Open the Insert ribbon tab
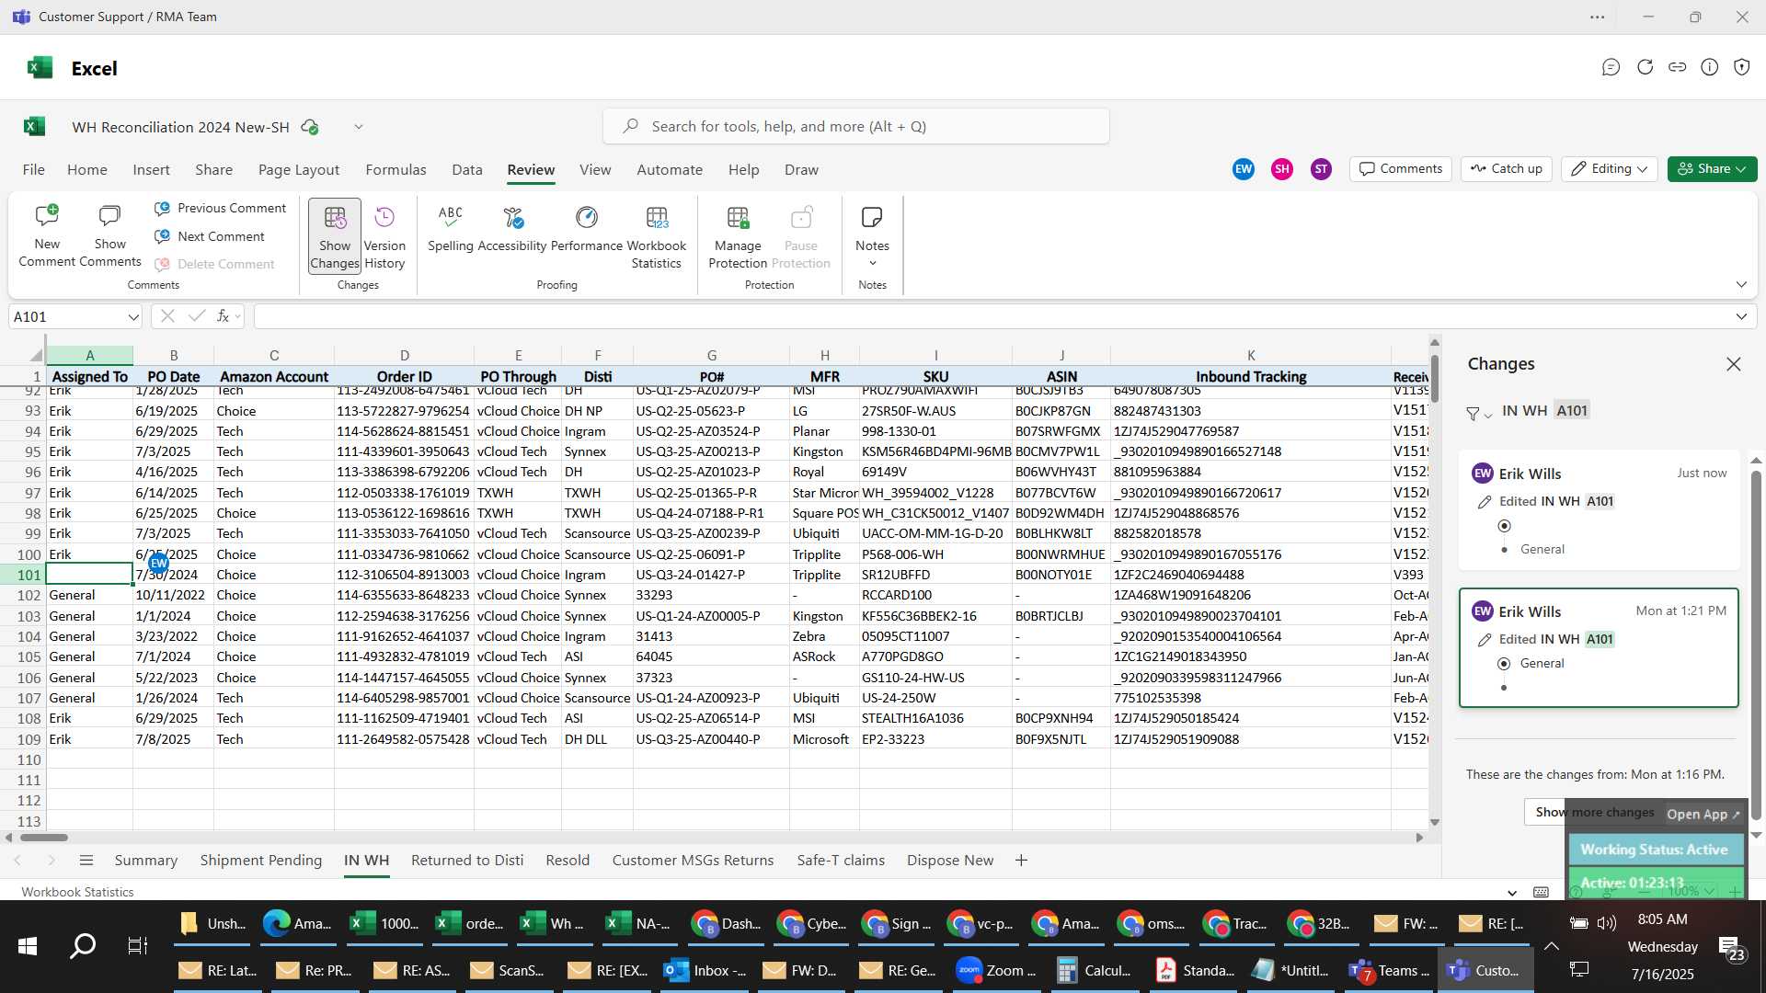Image resolution: width=1766 pixels, height=993 pixels. (151, 170)
